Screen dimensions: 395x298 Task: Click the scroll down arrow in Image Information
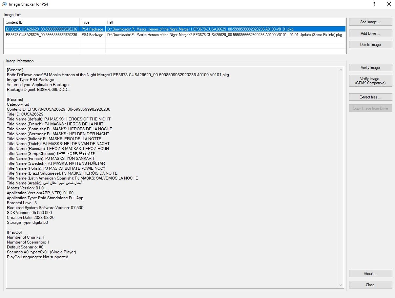pos(341,285)
